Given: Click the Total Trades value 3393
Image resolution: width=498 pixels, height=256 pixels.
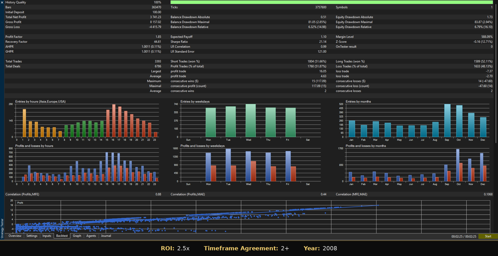Looking at the screenshot, I should [158, 61].
